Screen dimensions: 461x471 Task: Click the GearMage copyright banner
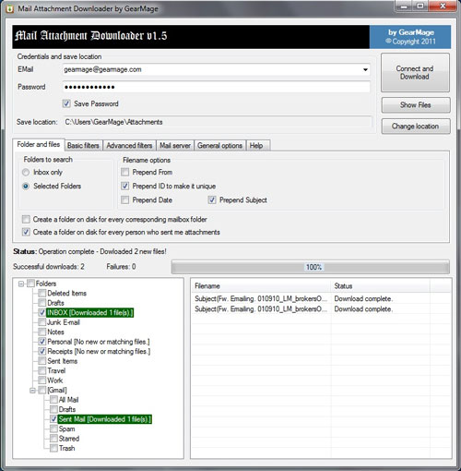[410, 37]
